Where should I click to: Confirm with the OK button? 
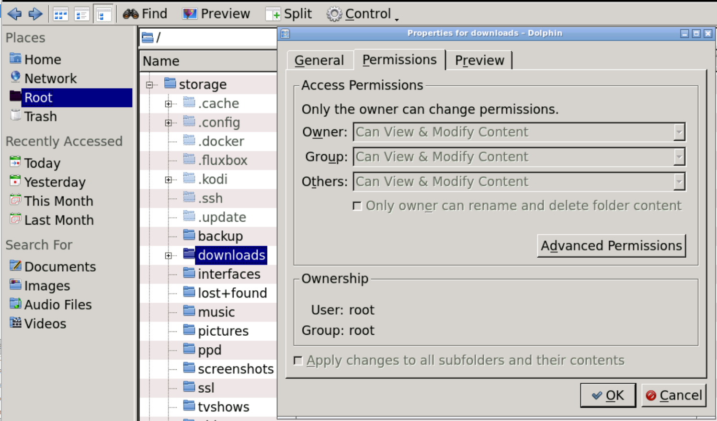pos(608,395)
